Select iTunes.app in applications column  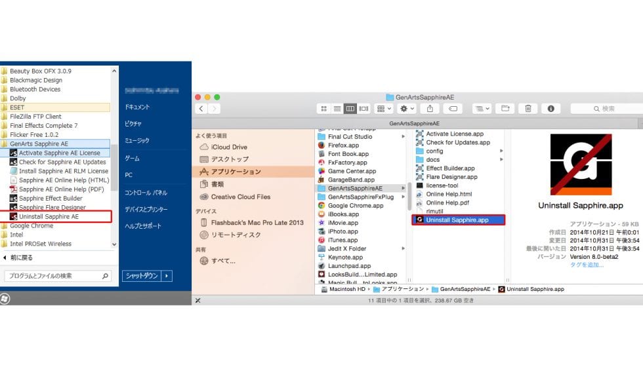click(x=342, y=240)
